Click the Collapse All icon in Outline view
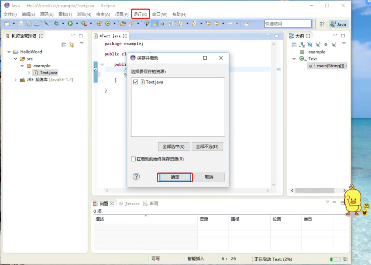 pyautogui.click(x=294, y=44)
